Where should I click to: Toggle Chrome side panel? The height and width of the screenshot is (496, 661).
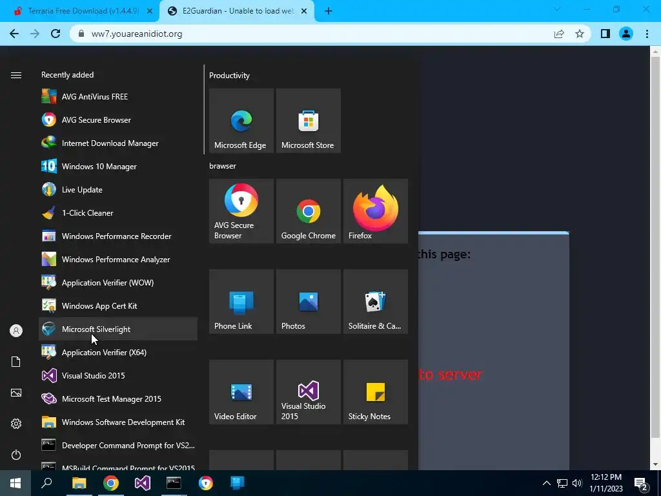pyautogui.click(x=605, y=34)
